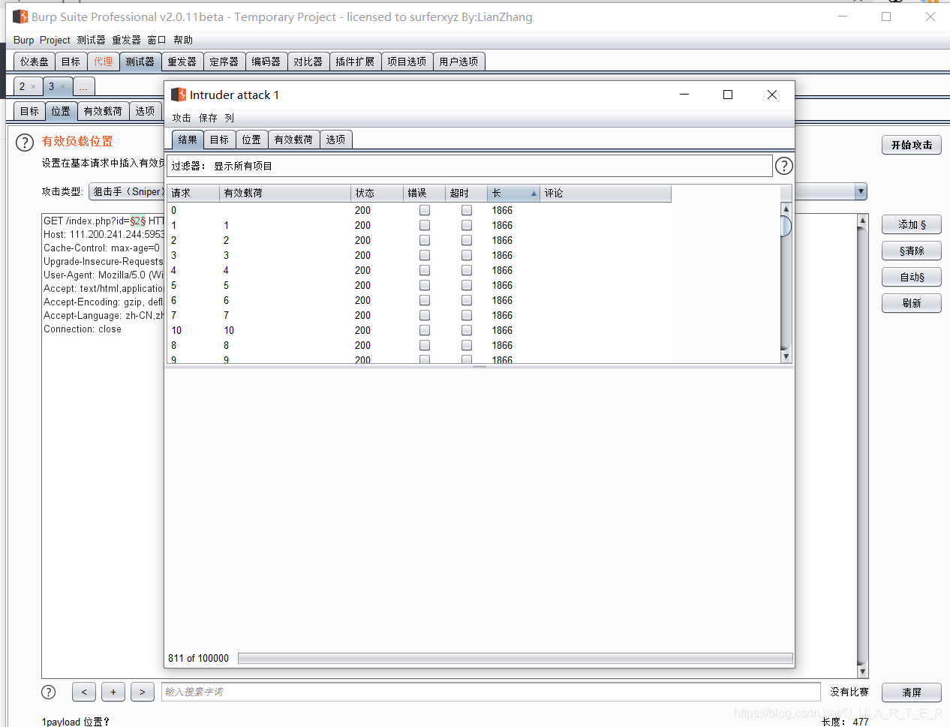
Task: Open the 插件扩展 tab
Action: [x=355, y=62]
